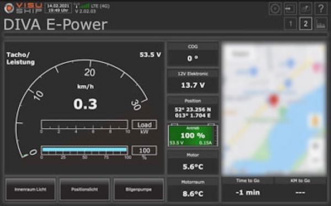Viewport: 331px width, 206px height.
Task: Click the 100 percent value box
Action: (145, 150)
